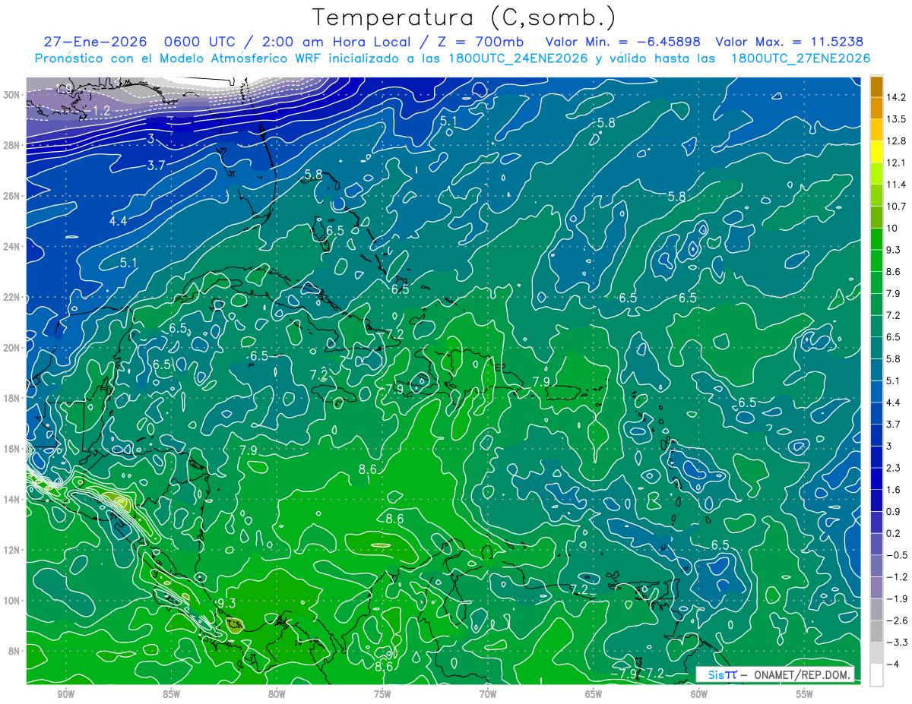Click longitude axis label "55W"
912x704 pixels.
click(x=805, y=694)
